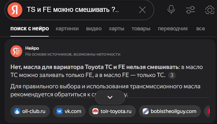Open the oil-club.ru source chip
The height and width of the screenshot is (124, 217).
pyautogui.click(x=30, y=112)
